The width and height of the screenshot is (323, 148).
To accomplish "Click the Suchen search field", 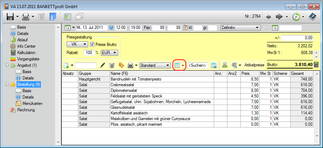I will tap(197, 65).
